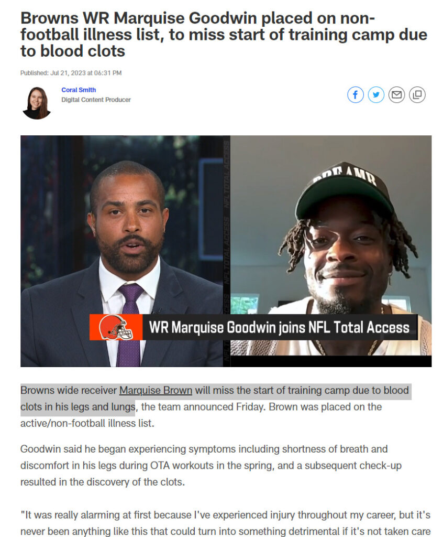Viewport: 443px width, 537px height.
Task: Click the quote starting "It was really alarming"
Action: point(225,523)
